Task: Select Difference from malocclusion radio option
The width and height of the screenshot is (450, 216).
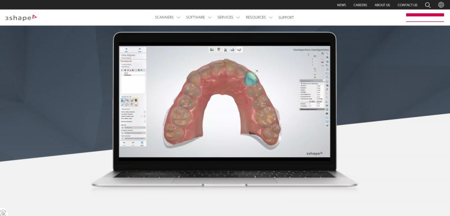Action: pos(301,83)
